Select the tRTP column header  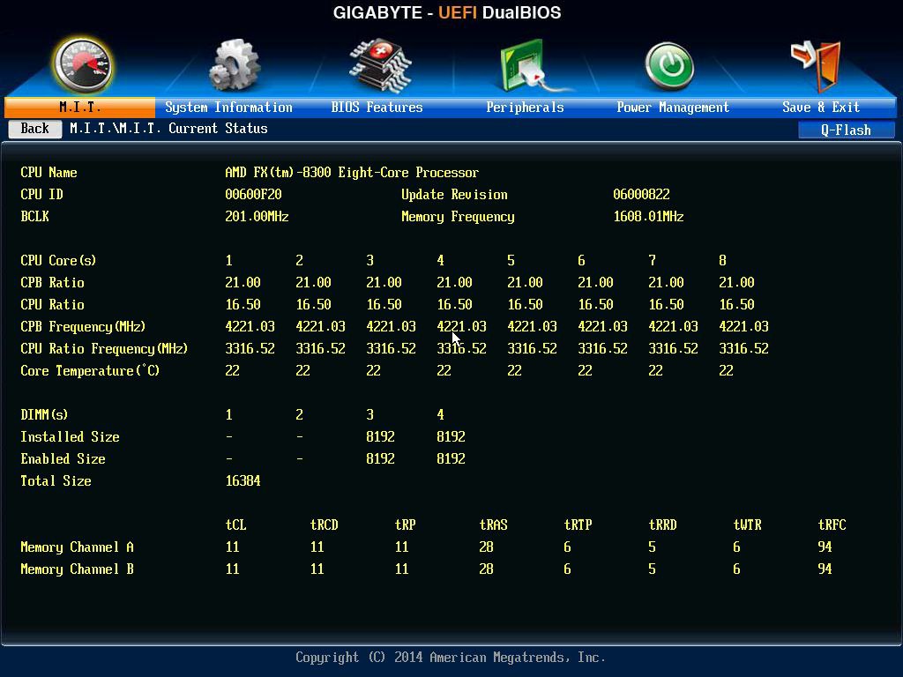[578, 525]
